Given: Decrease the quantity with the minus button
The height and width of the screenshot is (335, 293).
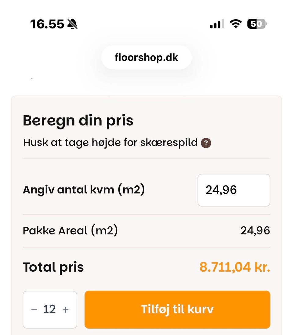Looking at the screenshot, I should 34,310.
